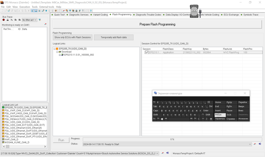Open the Tools menu
Screen dimensions: 265x157
click(x=35, y=7)
